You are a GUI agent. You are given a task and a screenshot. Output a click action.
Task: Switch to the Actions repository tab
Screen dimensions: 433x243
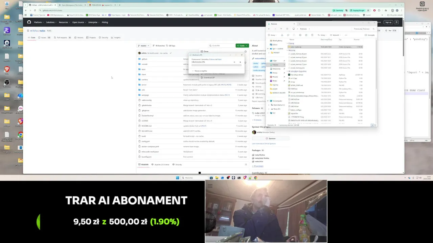tap(79, 37)
